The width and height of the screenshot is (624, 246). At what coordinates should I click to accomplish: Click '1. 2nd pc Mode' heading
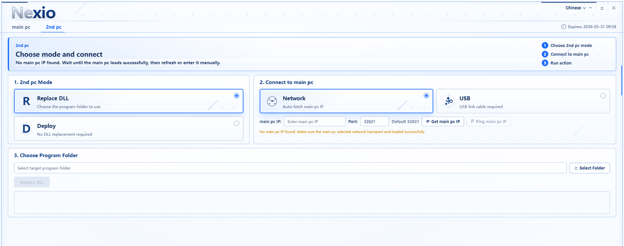click(33, 82)
